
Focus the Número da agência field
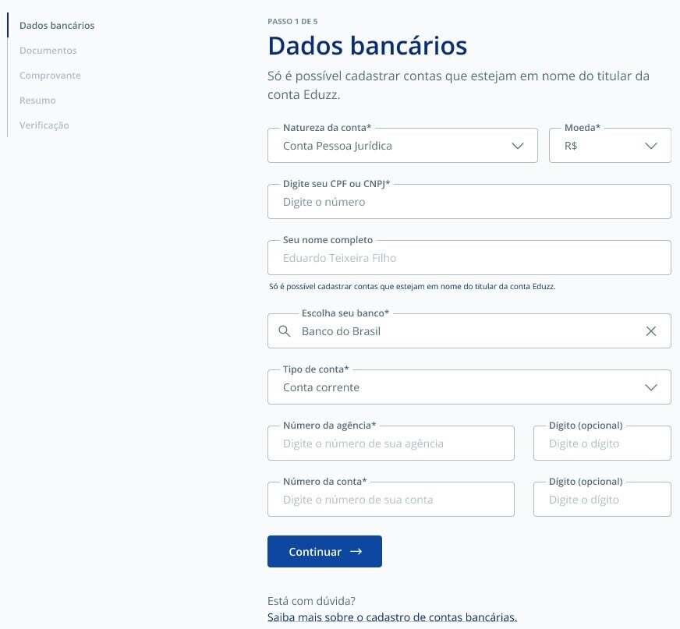(391, 443)
